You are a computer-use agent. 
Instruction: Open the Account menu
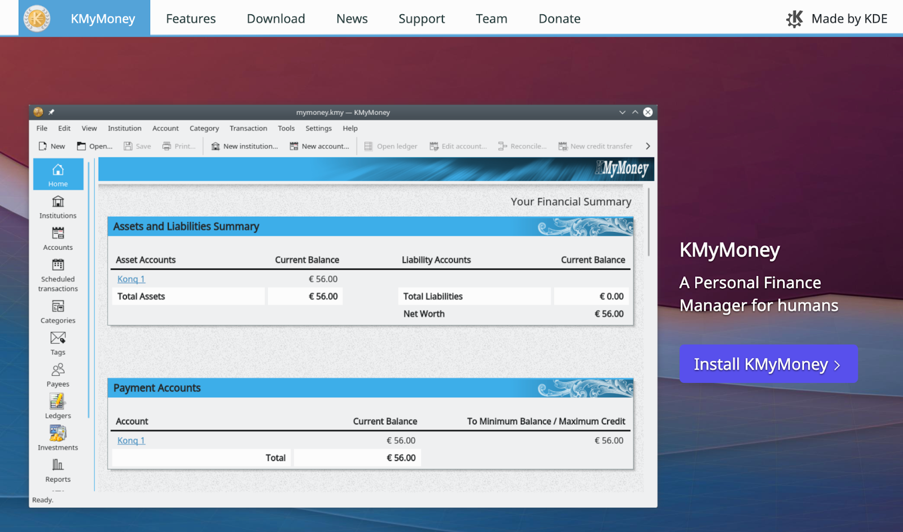tap(165, 129)
